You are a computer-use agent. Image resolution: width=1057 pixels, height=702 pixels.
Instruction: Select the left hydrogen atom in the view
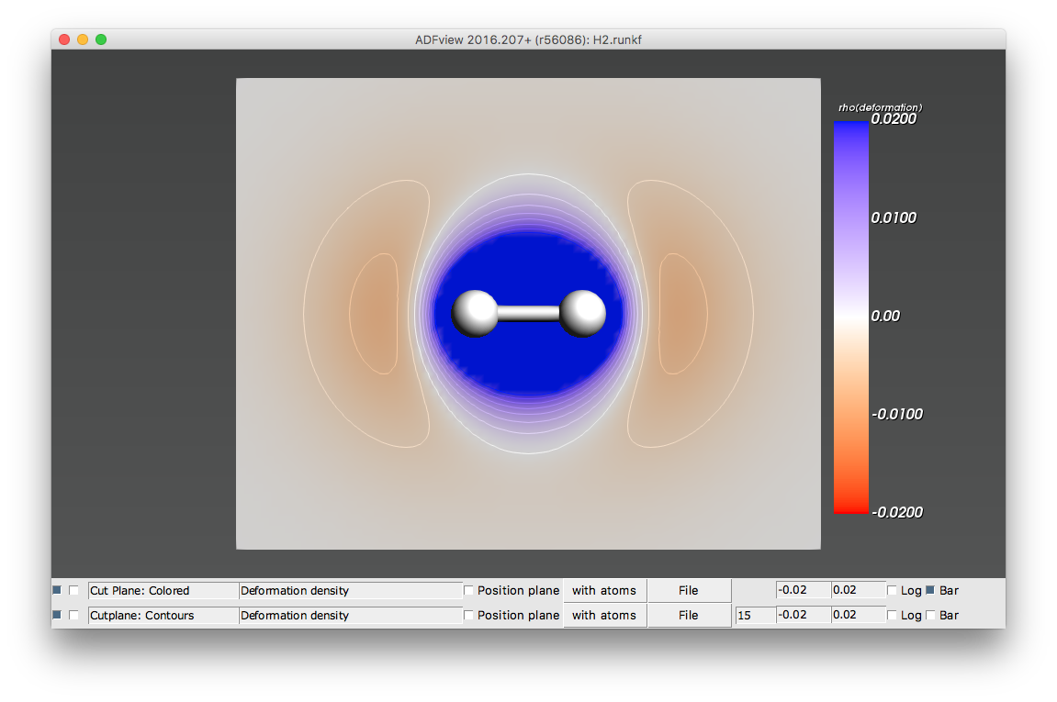474,313
